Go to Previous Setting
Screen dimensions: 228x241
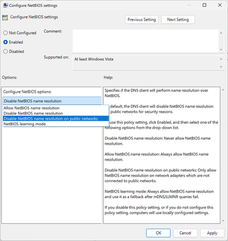tap(141, 19)
